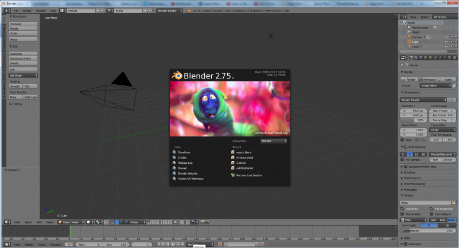Expand the History panel
The width and height of the screenshot is (459, 248).
pyautogui.click(x=16, y=104)
